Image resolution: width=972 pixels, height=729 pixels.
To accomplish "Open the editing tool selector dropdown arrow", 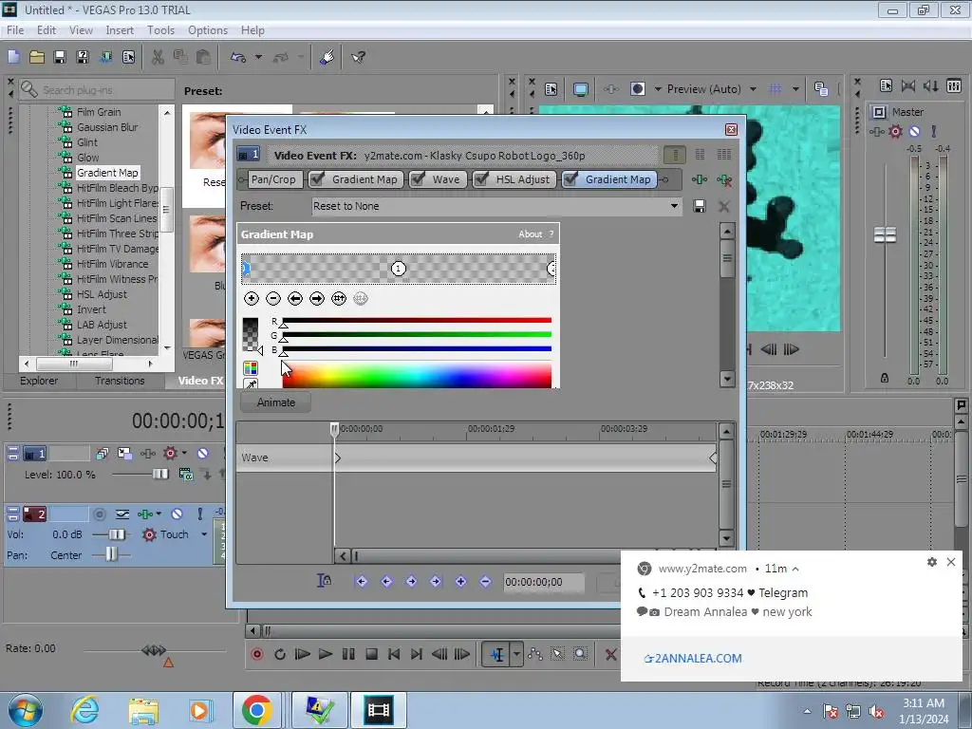I will pyautogui.click(x=516, y=654).
